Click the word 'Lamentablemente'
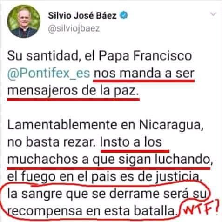 [x=62, y=125]
